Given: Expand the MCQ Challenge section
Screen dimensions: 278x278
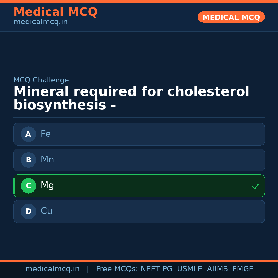Looking at the screenshot, I should point(41,80).
